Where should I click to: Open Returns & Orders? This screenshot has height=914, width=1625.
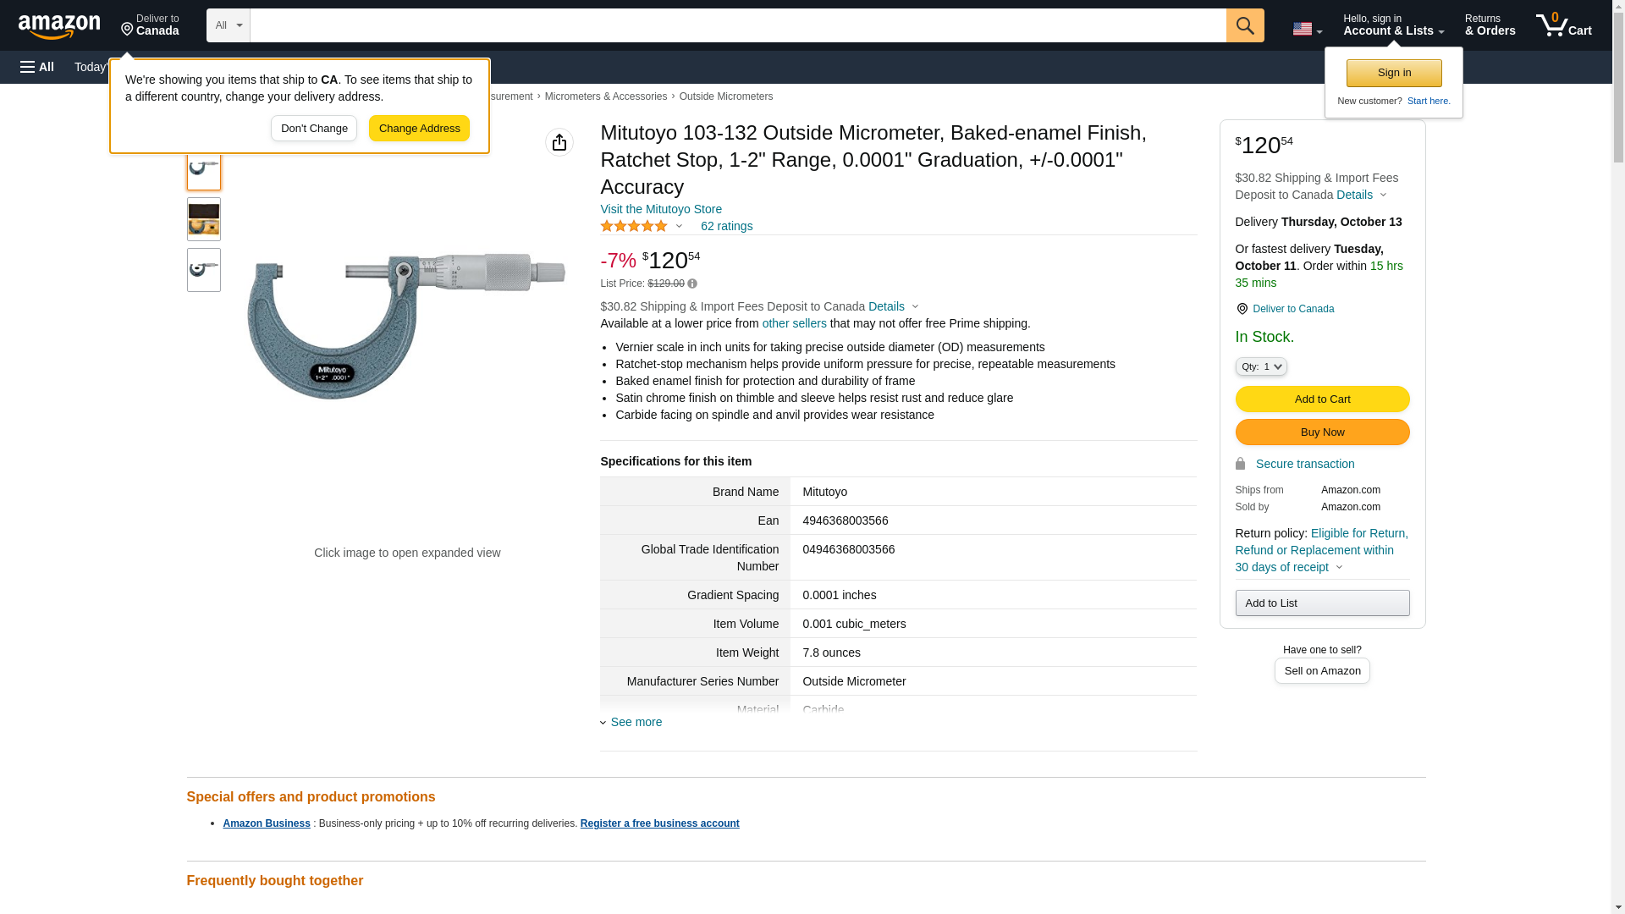[1490, 25]
